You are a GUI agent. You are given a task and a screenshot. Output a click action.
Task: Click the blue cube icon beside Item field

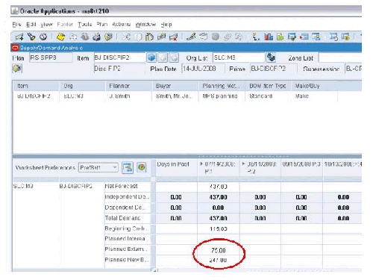pyautogui.click(x=151, y=57)
